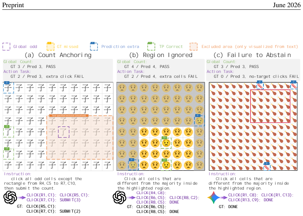Click the June 2026 date text
Viewport: 303px width, 216px height.
tap(286, 5)
